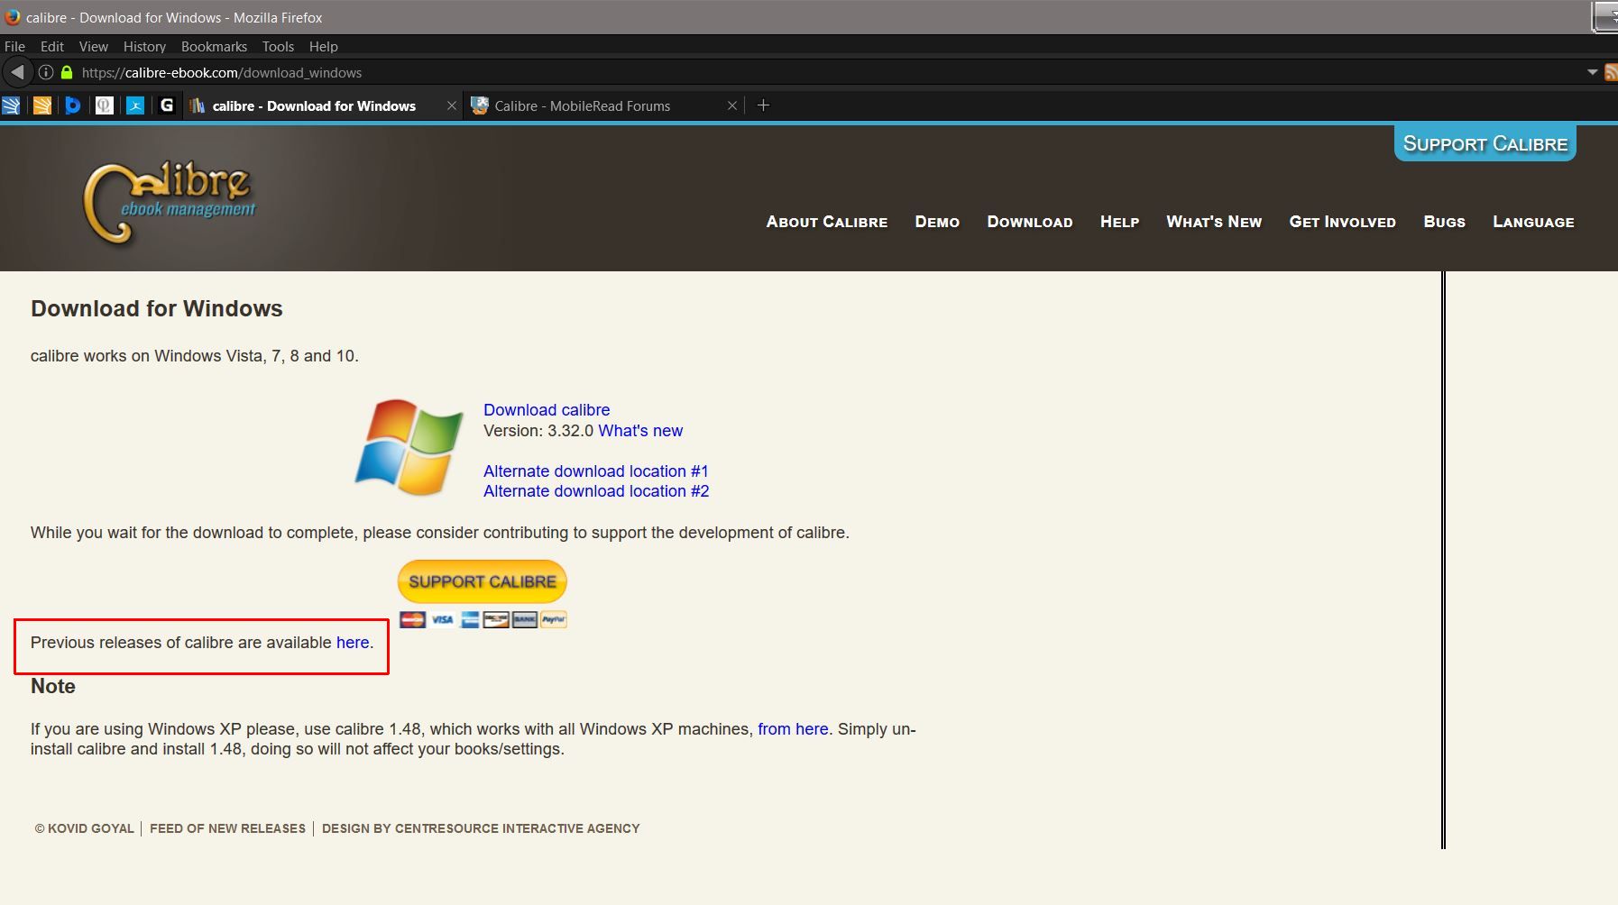
Task: Click the yellow 'Support Calibre' donate button
Action: [483, 581]
